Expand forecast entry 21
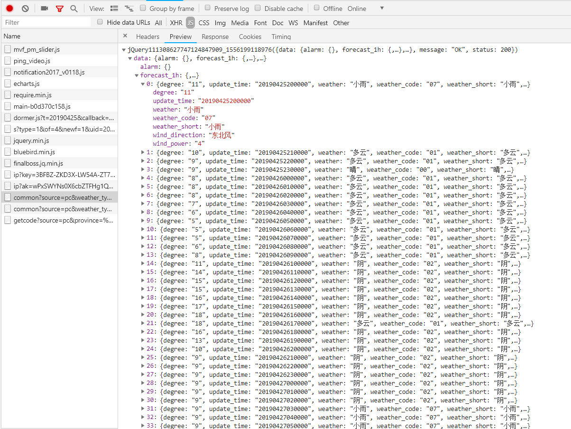 click(143, 323)
